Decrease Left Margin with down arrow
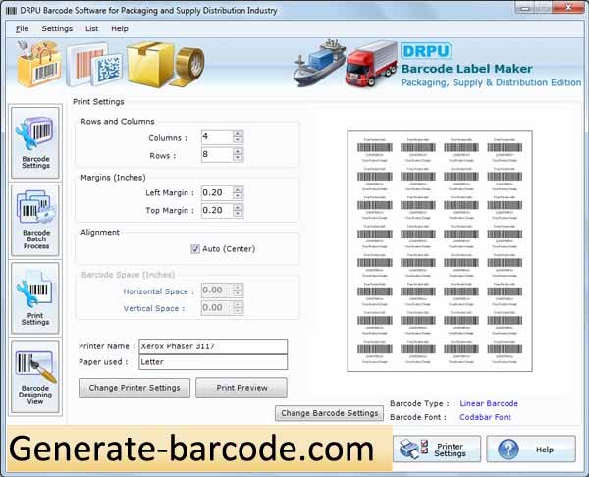Screen dimensions: 589x477 coord(238,196)
